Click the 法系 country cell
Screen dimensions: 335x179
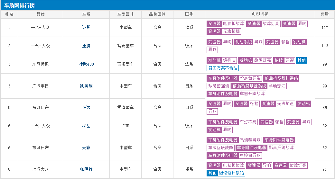[189, 64]
